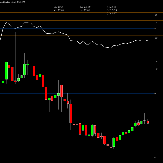Click the '20' price axis label
Screen dimensions: 163x163
coord(156,38)
